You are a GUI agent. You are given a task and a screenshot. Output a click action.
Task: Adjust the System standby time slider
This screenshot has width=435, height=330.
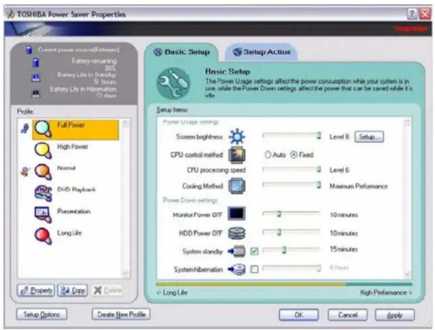click(x=292, y=250)
